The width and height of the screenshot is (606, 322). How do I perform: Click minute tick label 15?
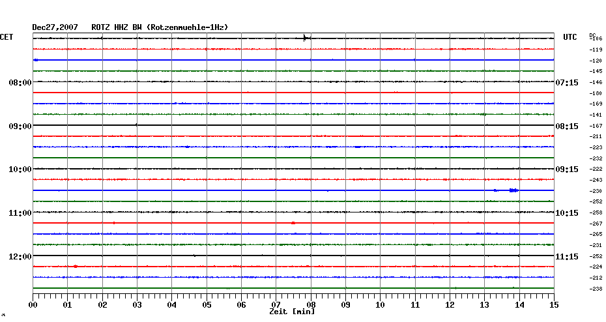coord(555,304)
